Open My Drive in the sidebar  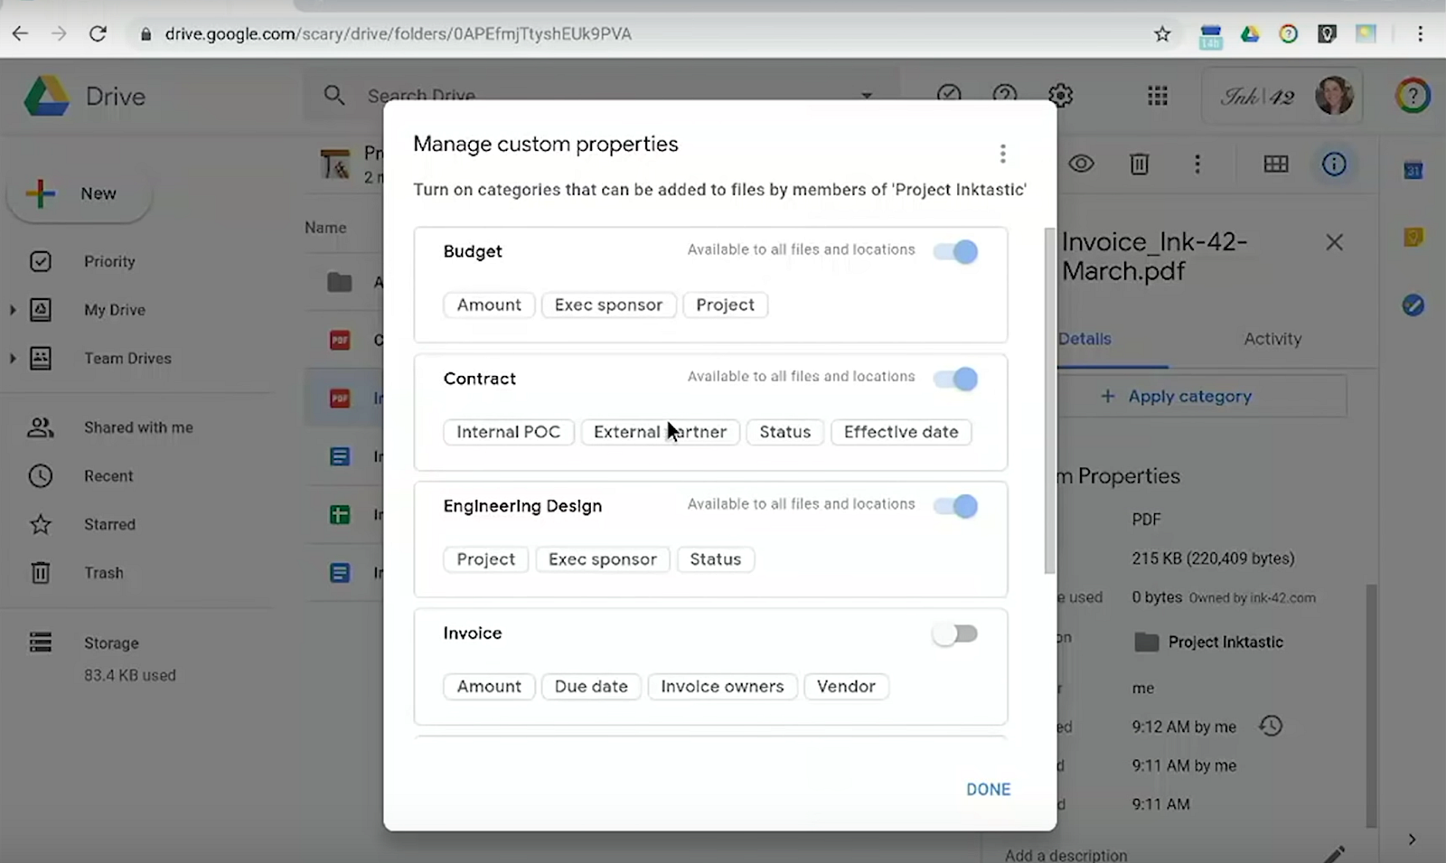coord(115,310)
